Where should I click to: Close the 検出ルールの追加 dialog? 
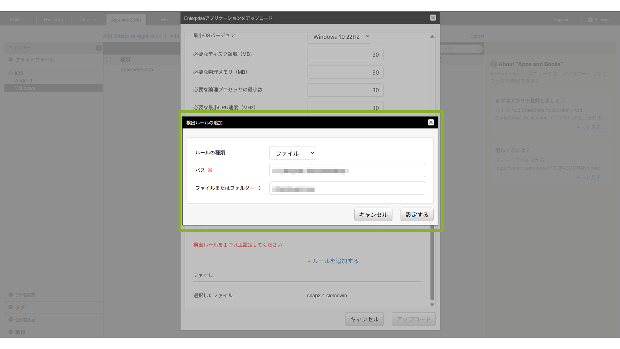(431, 122)
